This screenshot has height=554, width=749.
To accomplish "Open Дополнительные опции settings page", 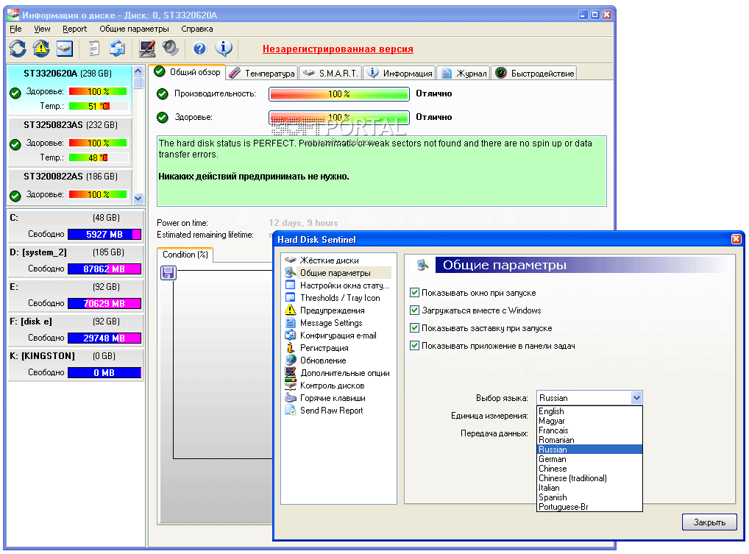I will tap(344, 372).
